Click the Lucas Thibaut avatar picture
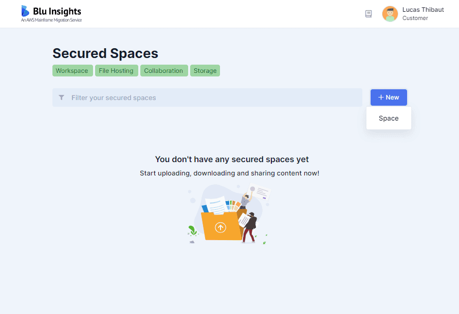This screenshot has width=459, height=314. click(x=390, y=14)
